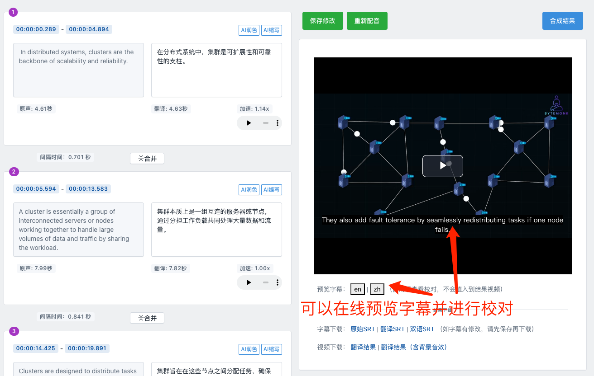Click the 原声: 4.61秒 label
This screenshot has width=594, height=376.
pyautogui.click(x=36, y=109)
